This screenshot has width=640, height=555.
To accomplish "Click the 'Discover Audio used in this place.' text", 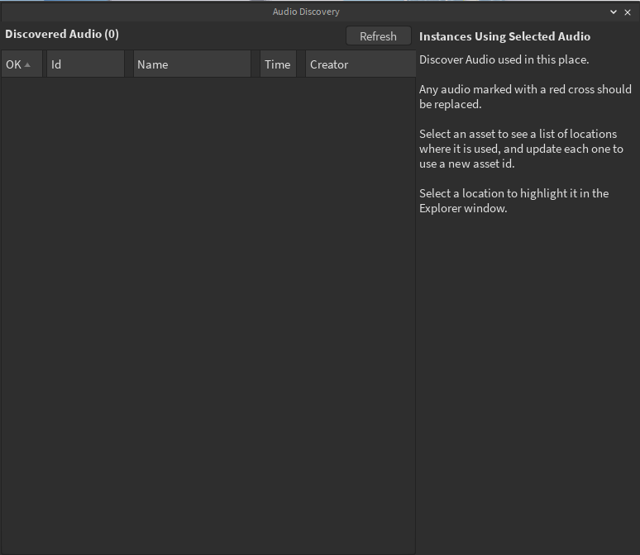I will click(x=504, y=59).
